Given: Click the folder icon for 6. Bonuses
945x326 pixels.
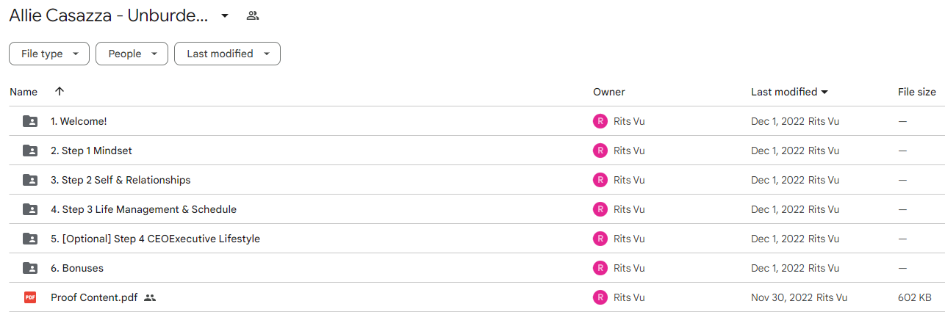Looking at the screenshot, I should pos(30,268).
